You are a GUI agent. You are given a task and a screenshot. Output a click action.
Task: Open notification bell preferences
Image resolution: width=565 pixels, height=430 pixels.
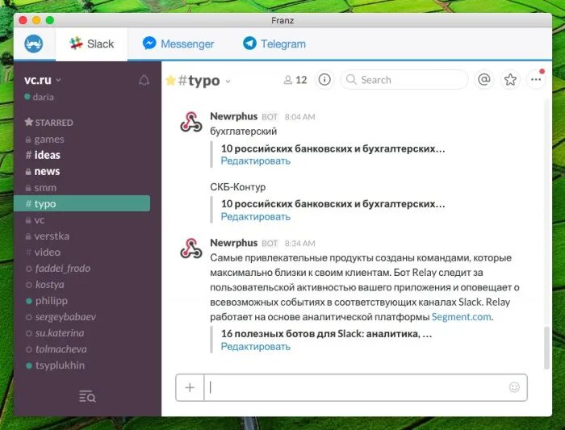pyautogui.click(x=144, y=80)
